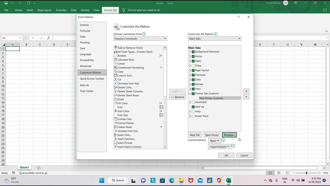330x186 pixels.
Task: Enable the Developer tab checkbox
Action: pyautogui.click(x=193, y=102)
